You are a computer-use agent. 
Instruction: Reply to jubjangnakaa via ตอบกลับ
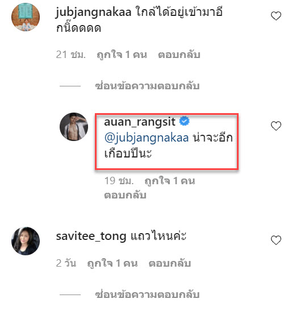tap(179, 55)
